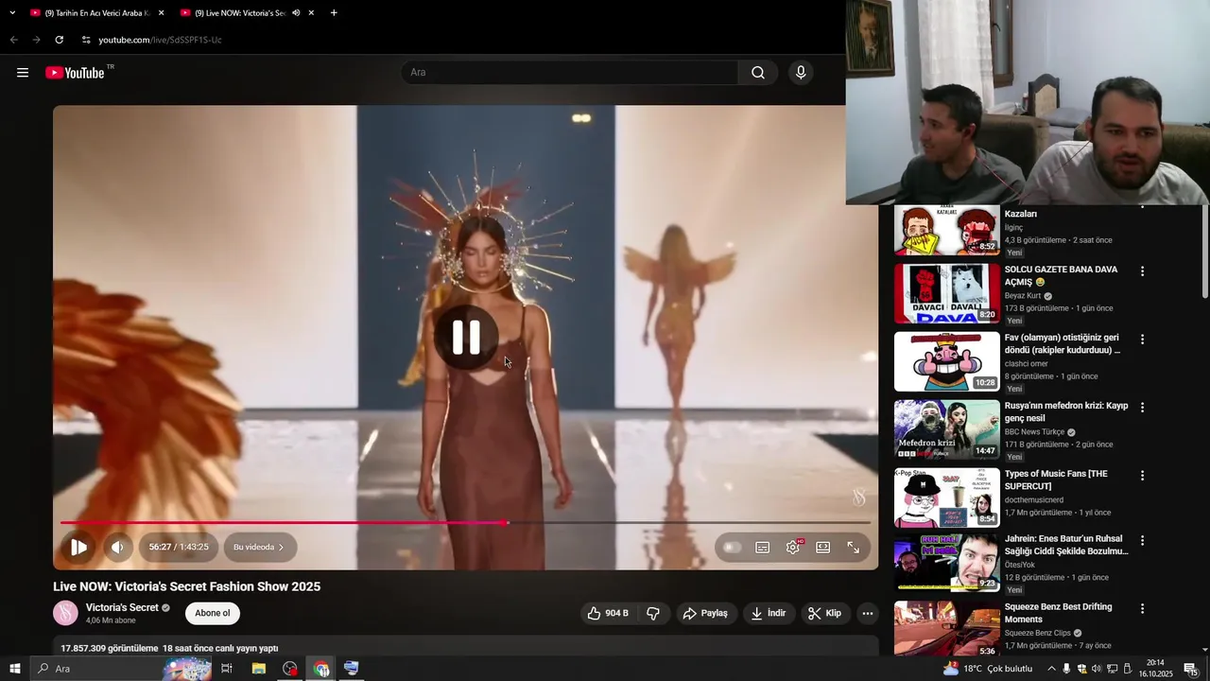Open options for 'Squeeze Benz Best Drifting'
The width and height of the screenshot is (1210, 681).
[x=1142, y=609]
